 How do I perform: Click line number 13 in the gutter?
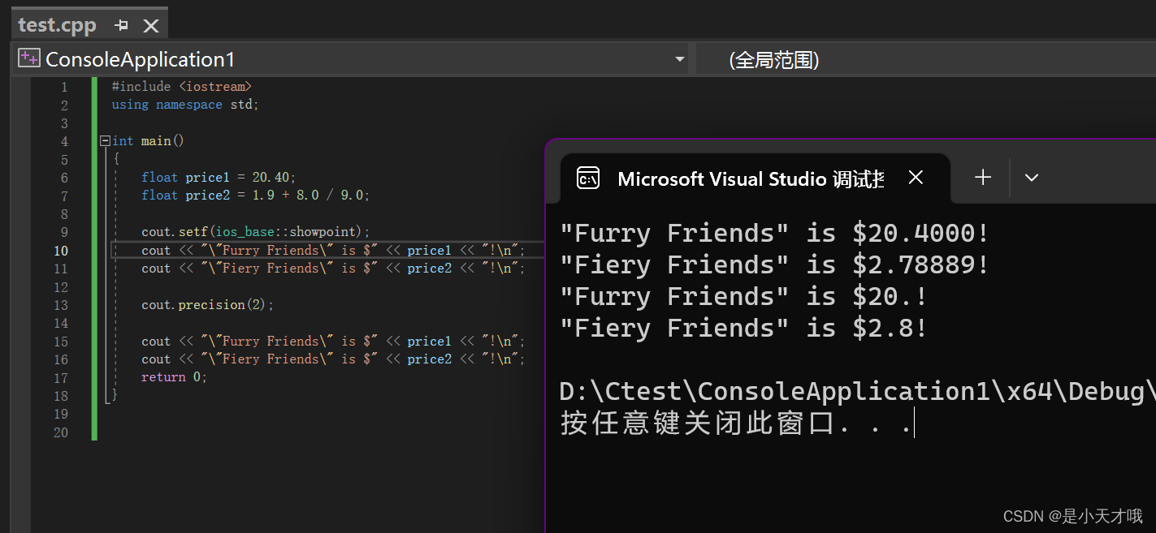[x=61, y=304]
